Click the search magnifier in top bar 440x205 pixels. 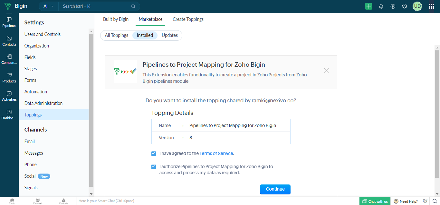[133, 6]
